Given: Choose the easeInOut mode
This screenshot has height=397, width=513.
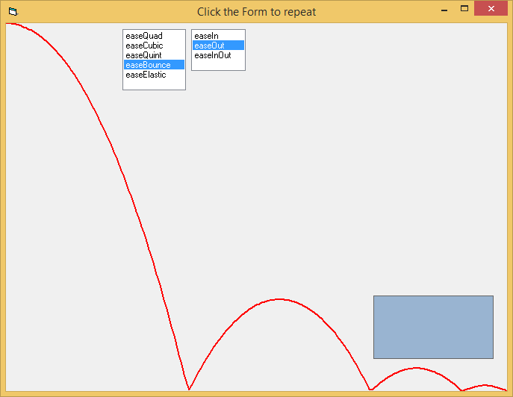Looking at the screenshot, I should tap(213, 55).
